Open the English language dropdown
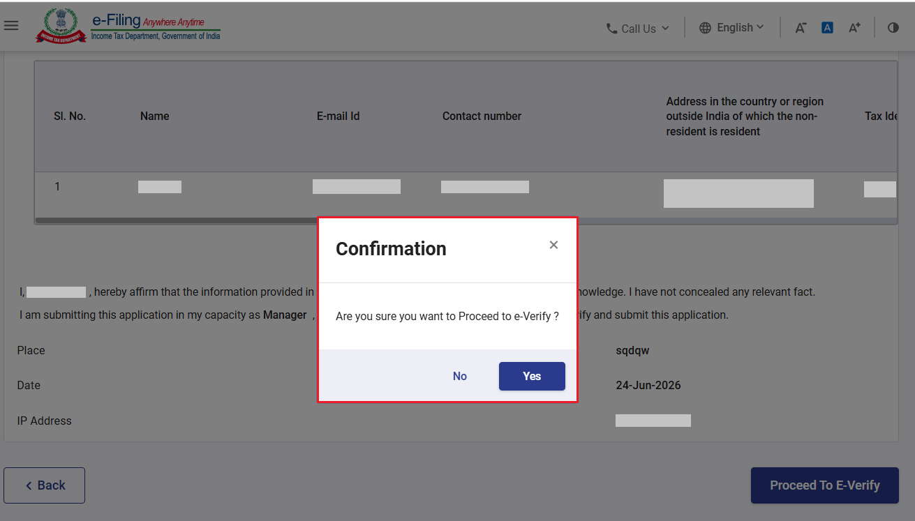 pos(731,28)
